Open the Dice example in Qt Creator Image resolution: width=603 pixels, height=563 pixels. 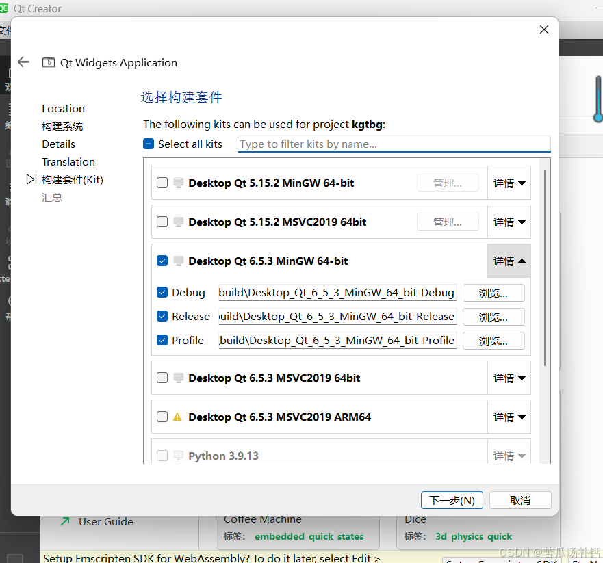pyautogui.click(x=415, y=519)
